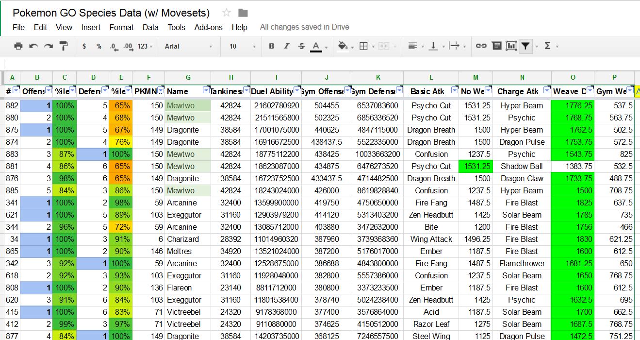Open vertical align options
Image resolution: width=640 pixels, height=340 pixels.
436,46
